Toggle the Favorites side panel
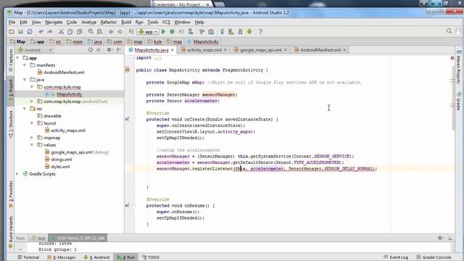 point(11,194)
